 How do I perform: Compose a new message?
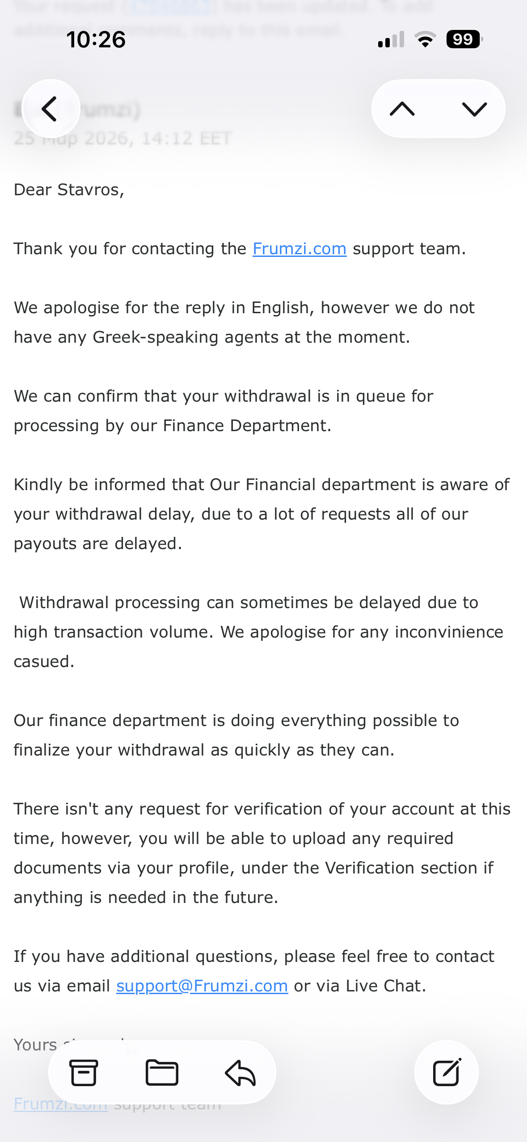click(x=446, y=1072)
